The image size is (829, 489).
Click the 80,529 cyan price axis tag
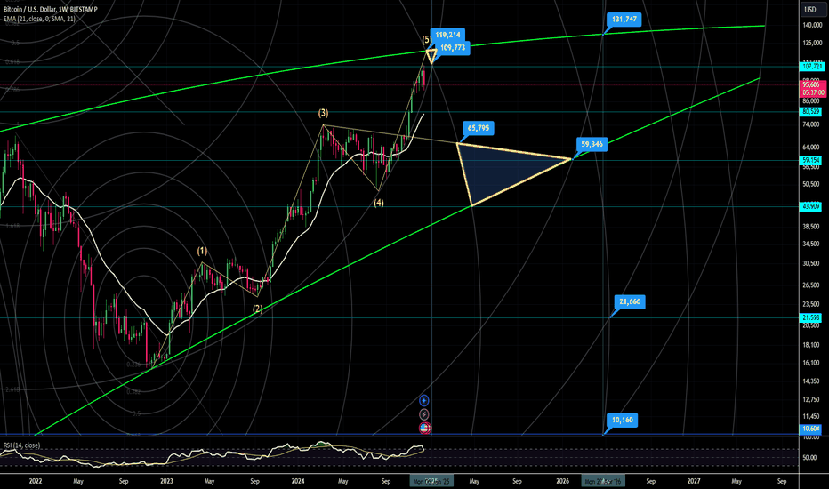click(x=810, y=111)
